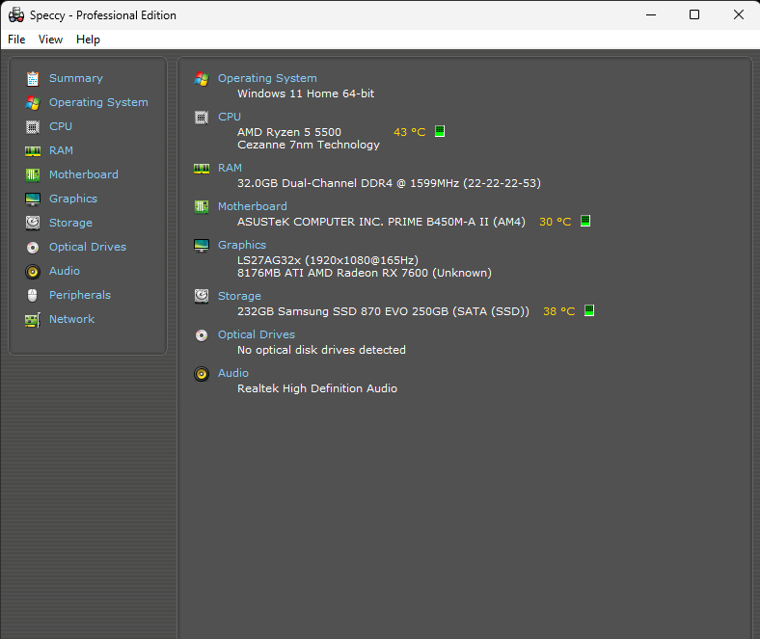This screenshot has width=760, height=639.
Task: Open the Audio heading link in summary
Action: tap(233, 373)
